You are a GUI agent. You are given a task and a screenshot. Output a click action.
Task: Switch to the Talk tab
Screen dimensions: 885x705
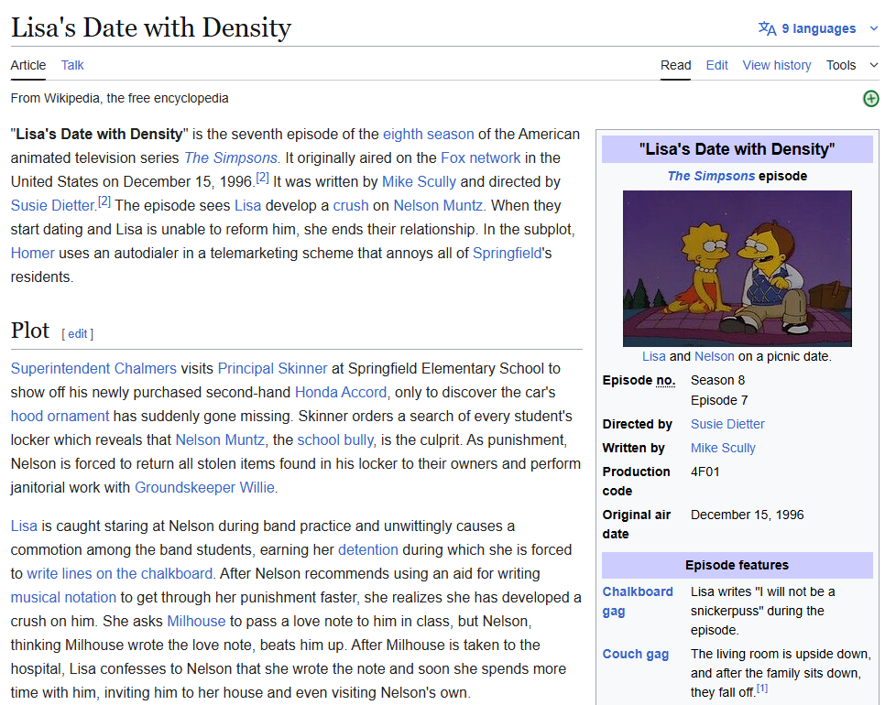pyautogui.click(x=72, y=65)
